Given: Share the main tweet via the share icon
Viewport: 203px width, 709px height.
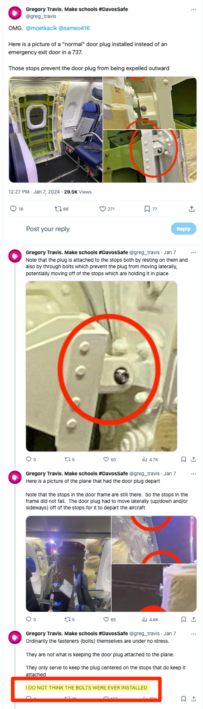Looking at the screenshot, I should point(191,209).
